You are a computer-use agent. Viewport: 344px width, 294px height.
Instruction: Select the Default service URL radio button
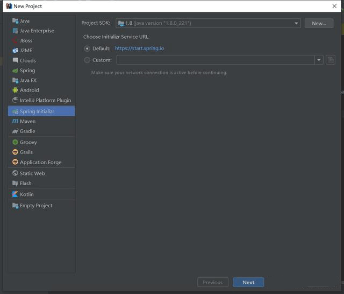(x=87, y=48)
